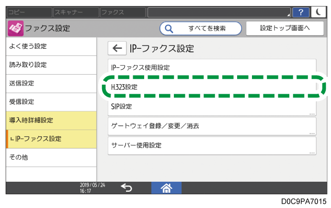Viewport: 331px width, 208px height.
Task: Select IP-ファクス設定 sub-item in sidebar
Action: tap(51, 139)
